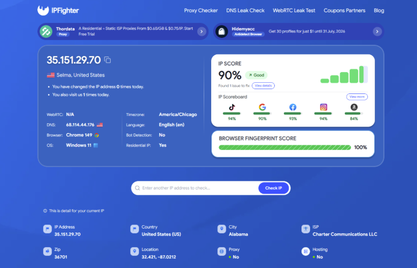
Task: Open the Thordata promo text link
Action: [136, 31]
